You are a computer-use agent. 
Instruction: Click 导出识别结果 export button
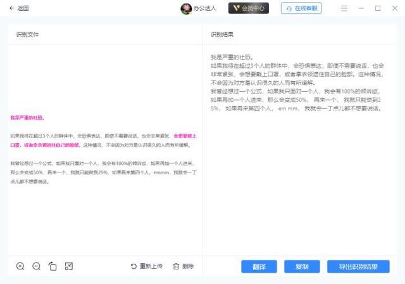[x=358, y=267]
